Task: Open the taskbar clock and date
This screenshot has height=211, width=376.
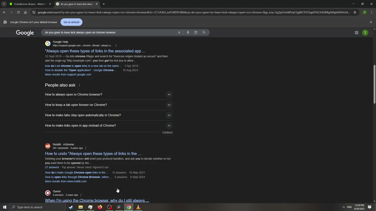Action: (359, 207)
